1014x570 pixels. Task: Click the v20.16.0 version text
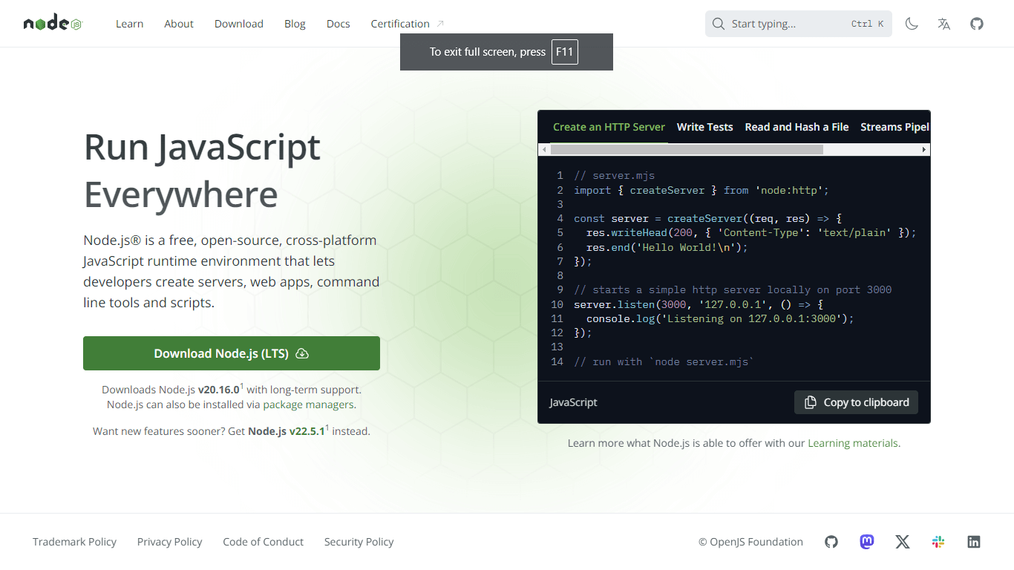tap(218, 390)
